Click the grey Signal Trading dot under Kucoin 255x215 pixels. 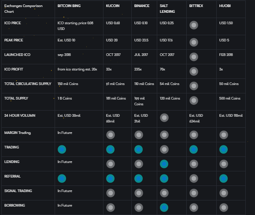(111, 193)
